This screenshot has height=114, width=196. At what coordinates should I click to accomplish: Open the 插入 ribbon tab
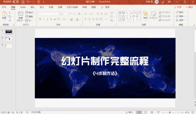pyautogui.click(x=33, y=7)
